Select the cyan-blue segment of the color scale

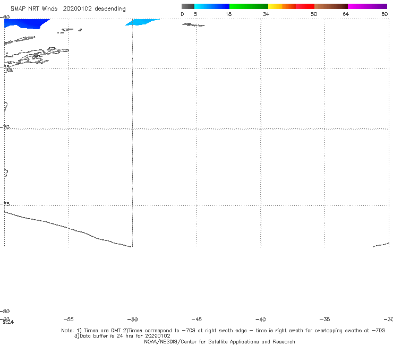click(x=212, y=6)
